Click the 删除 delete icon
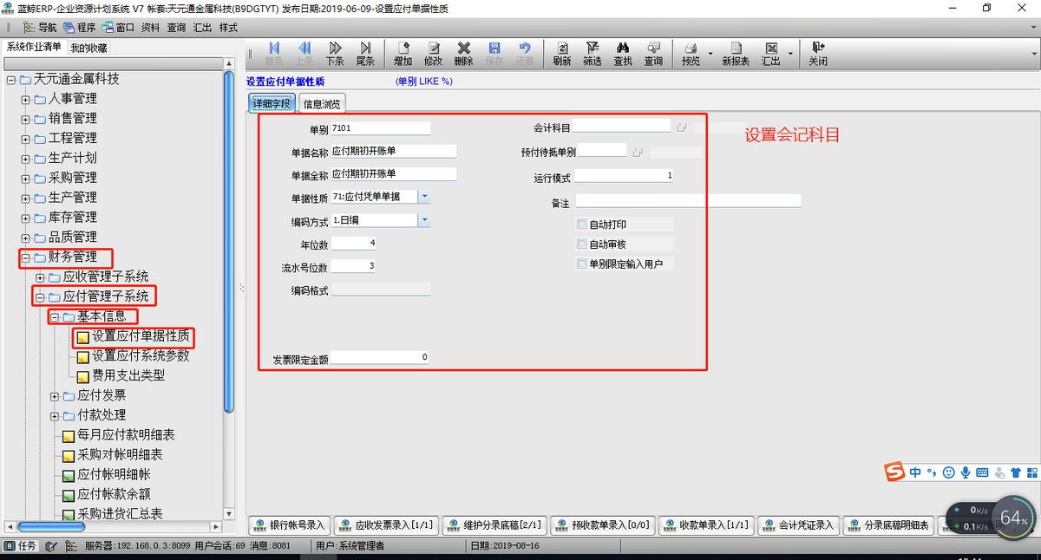Viewport: 1041px width, 560px height. tap(463, 54)
